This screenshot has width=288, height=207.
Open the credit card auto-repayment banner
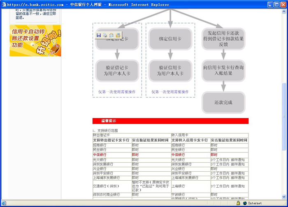[x=35, y=41]
